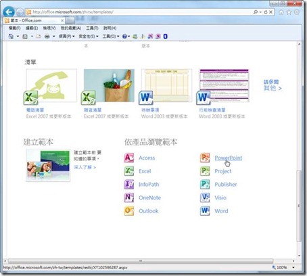Click the PowerPoint product icon

coord(205,158)
